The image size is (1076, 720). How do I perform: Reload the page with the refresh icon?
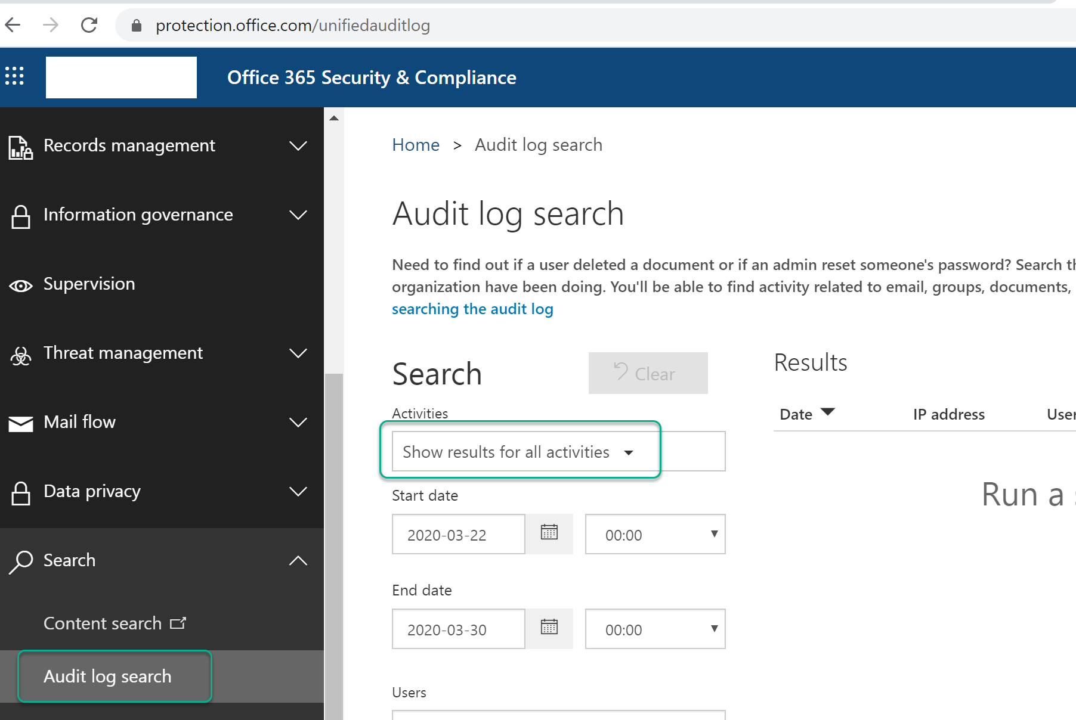click(x=89, y=25)
